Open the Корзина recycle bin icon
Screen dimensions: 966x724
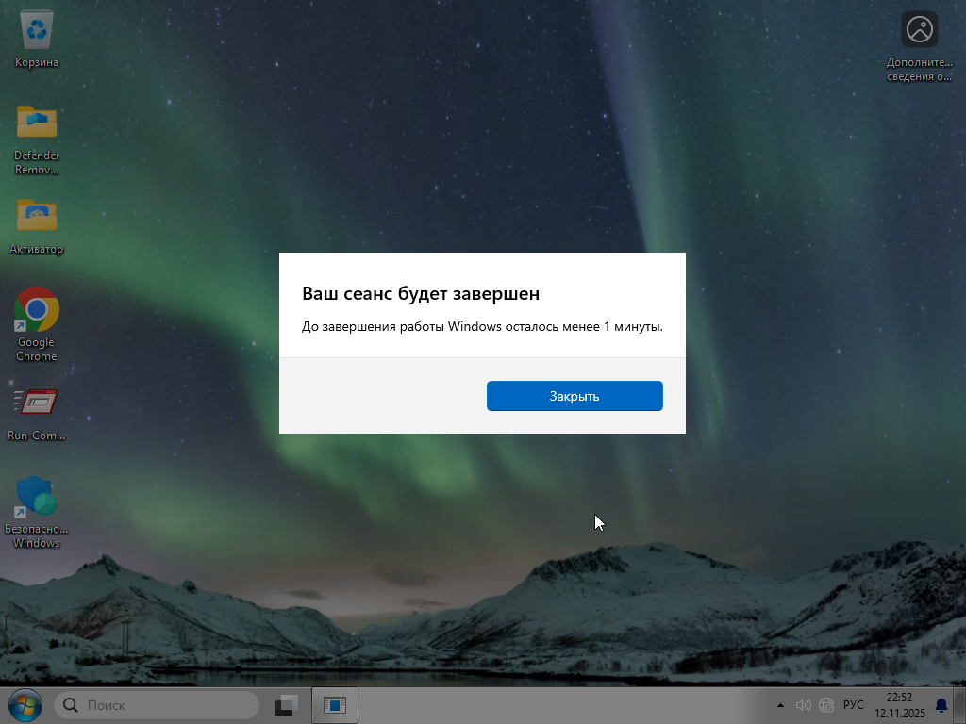click(37, 33)
